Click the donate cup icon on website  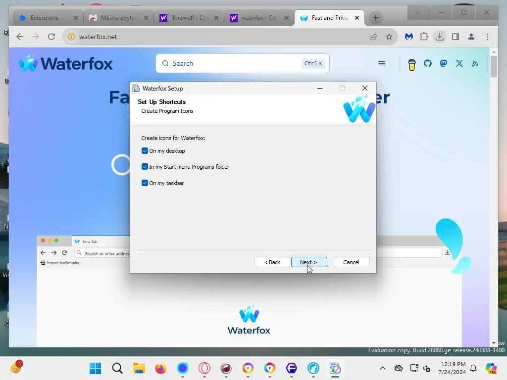point(411,64)
